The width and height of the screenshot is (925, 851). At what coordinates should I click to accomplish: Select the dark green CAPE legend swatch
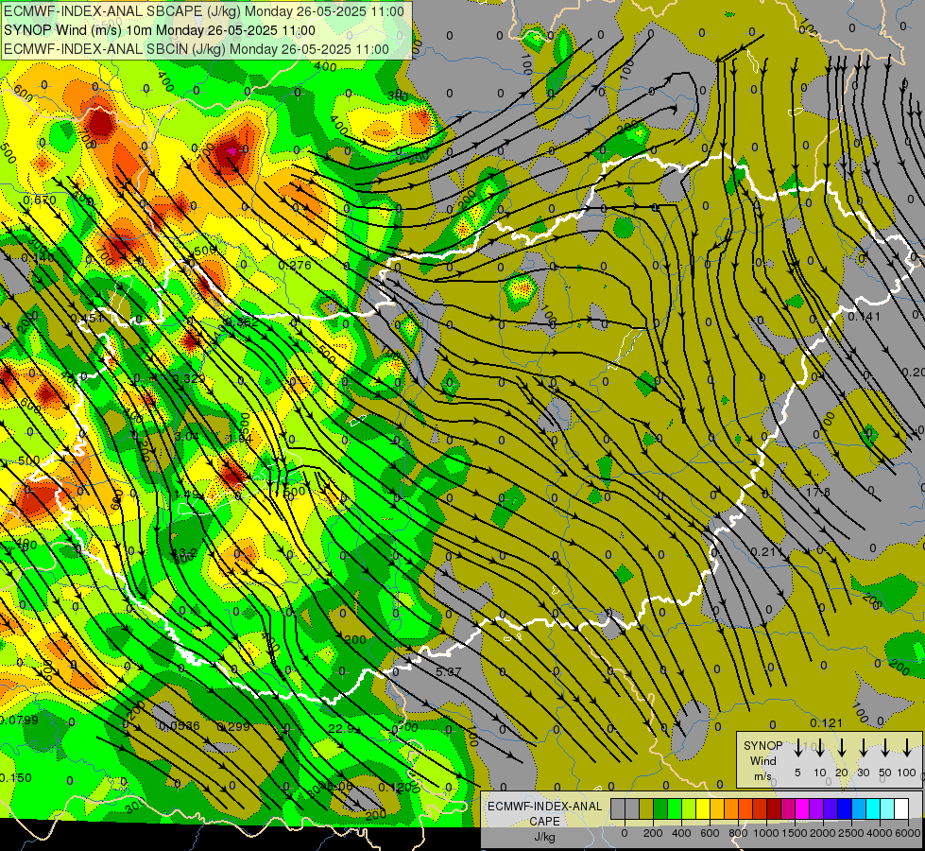tap(660, 808)
